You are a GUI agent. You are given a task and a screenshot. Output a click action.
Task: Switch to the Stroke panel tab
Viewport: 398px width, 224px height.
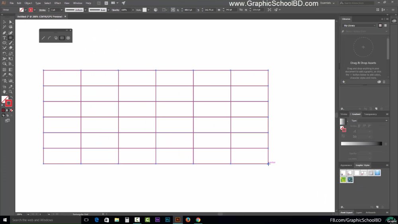point(344,114)
